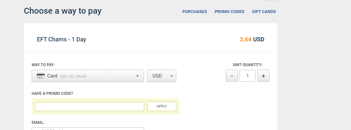This screenshot has height=130, width=351.
Task: Click the APPLY promo code button
Action: point(162,107)
